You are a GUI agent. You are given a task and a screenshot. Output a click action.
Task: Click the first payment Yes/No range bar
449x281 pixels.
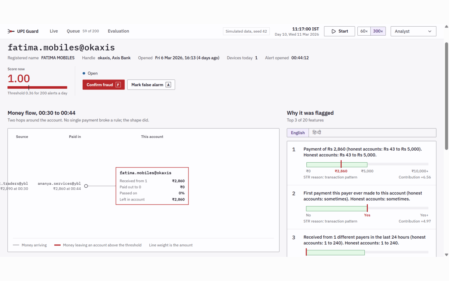coord(367,208)
